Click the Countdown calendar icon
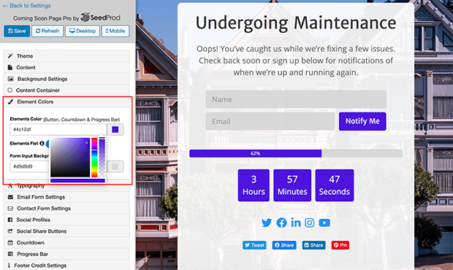 point(10,242)
